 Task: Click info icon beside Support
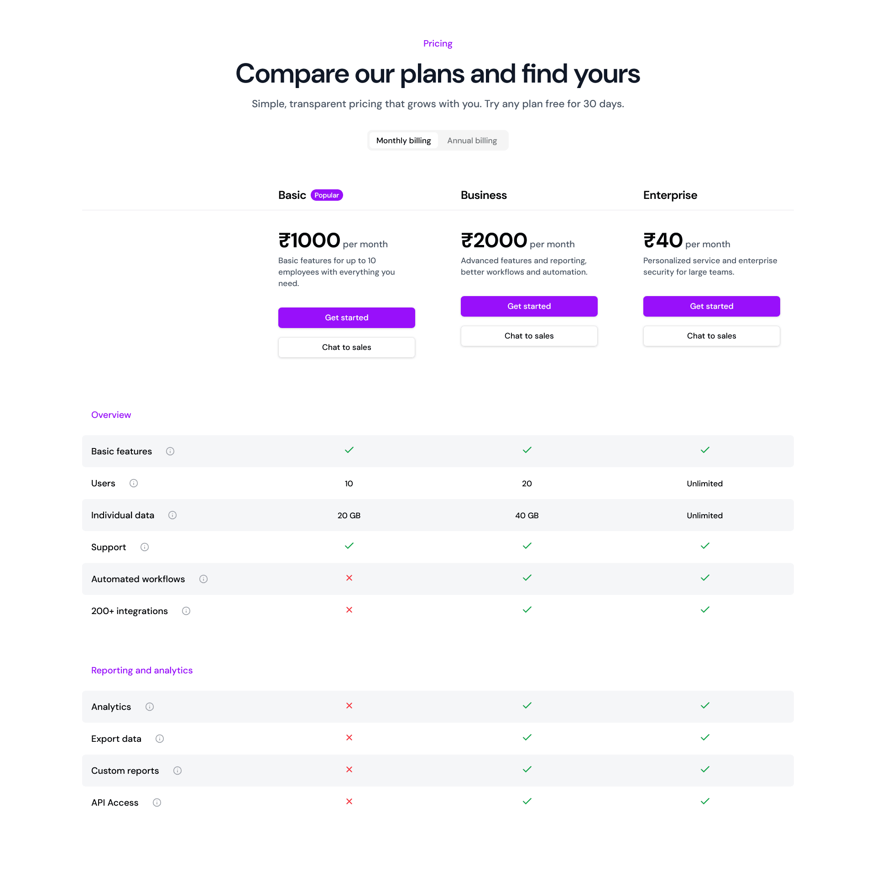tap(145, 547)
